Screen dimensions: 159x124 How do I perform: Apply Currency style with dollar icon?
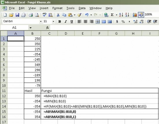coord(117,22)
